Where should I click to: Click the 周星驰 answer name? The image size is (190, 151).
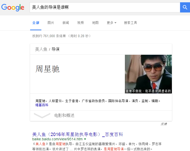[47, 69]
